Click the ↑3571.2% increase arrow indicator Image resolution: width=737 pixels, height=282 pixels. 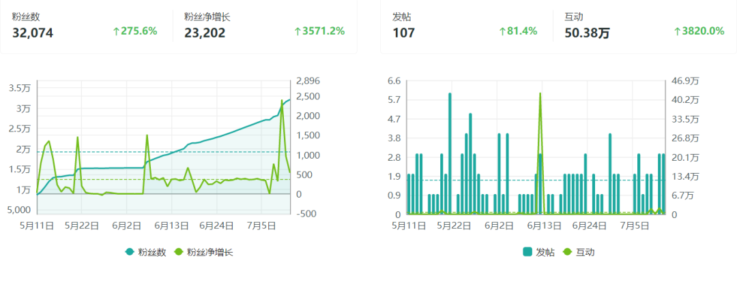click(319, 31)
